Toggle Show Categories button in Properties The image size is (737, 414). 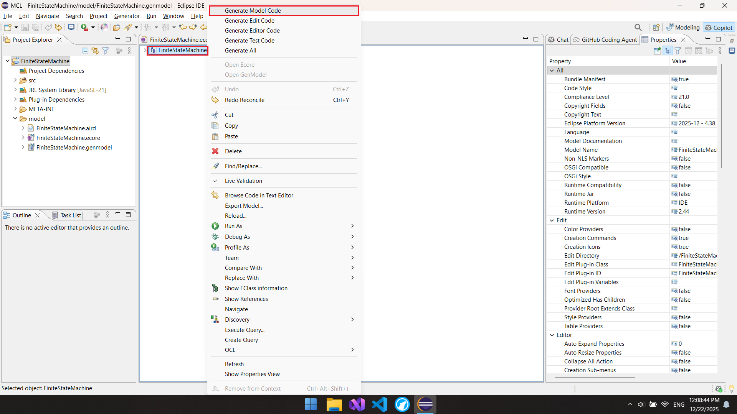pos(668,51)
